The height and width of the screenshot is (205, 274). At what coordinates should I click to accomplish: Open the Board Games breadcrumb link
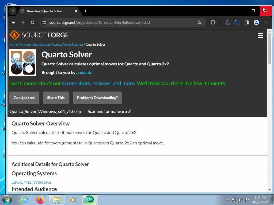click(x=74, y=45)
